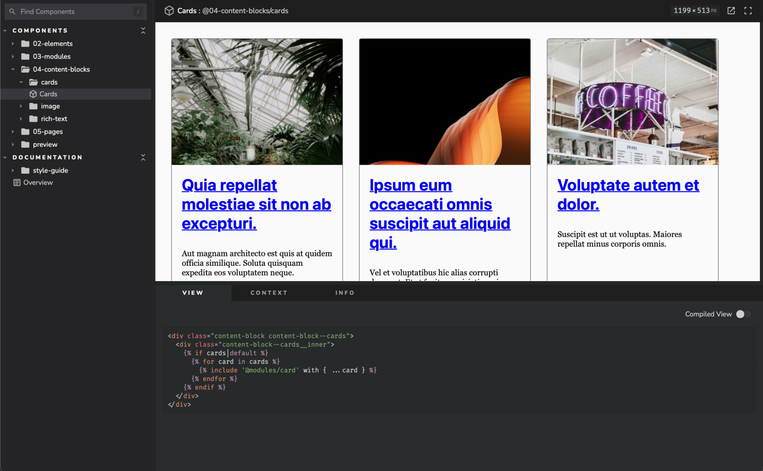
Task: Click the style-guide folder icon
Action: (25, 170)
